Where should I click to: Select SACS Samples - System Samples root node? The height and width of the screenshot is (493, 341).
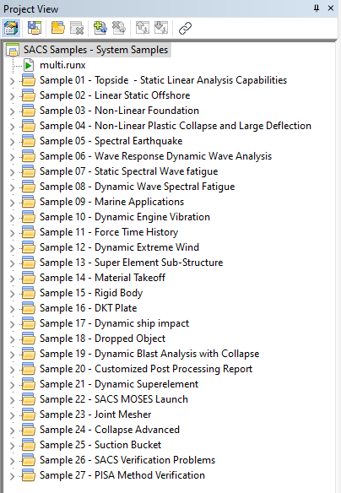point(96,50)
